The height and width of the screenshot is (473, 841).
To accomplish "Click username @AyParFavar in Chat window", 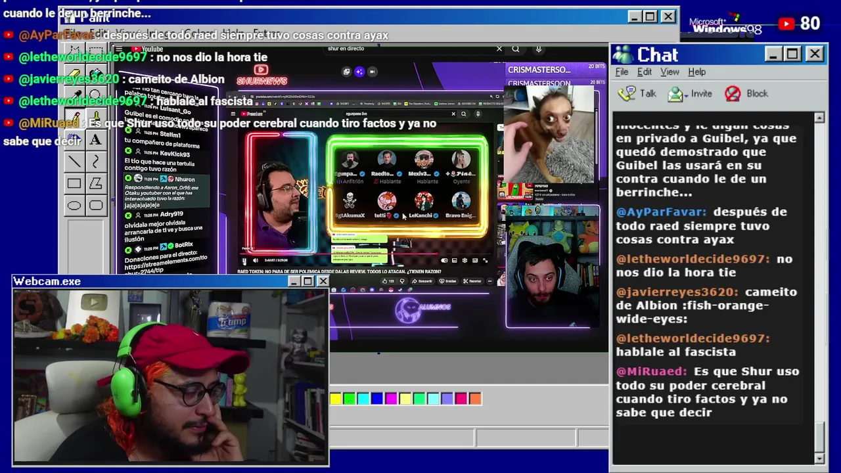I will coord(661,212).
